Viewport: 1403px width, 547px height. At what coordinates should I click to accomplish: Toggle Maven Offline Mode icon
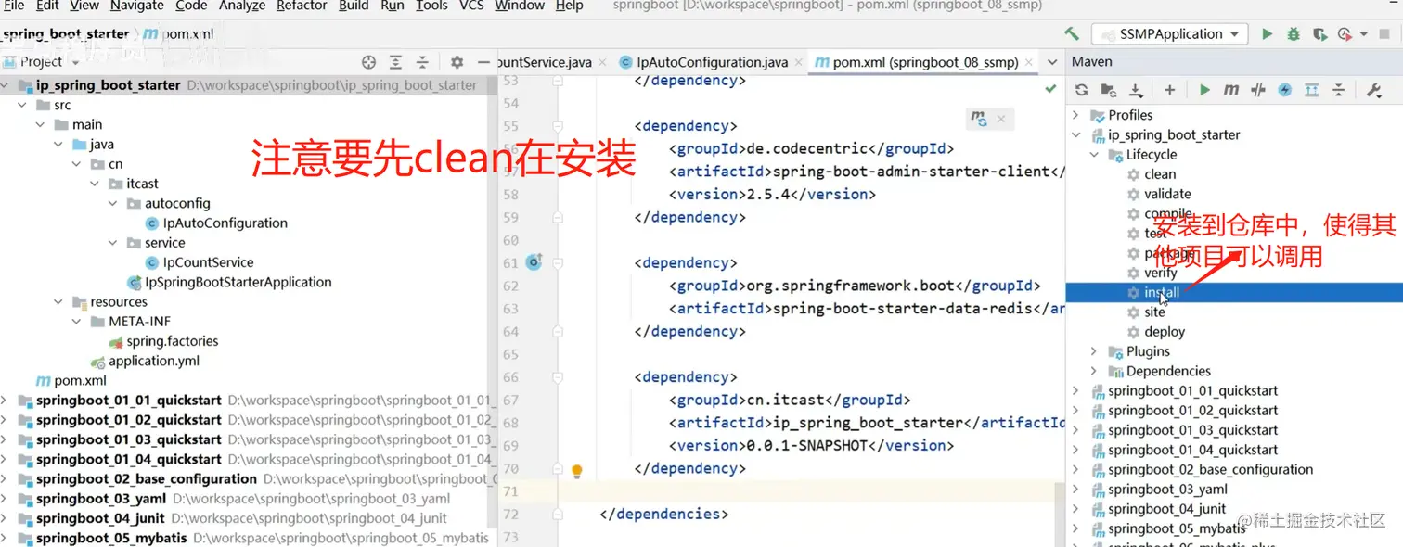click(1258, 90)
